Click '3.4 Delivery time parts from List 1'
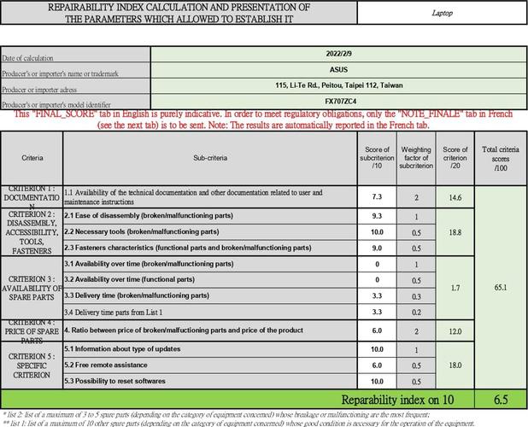528x427 pixels. tap(210, 313)
